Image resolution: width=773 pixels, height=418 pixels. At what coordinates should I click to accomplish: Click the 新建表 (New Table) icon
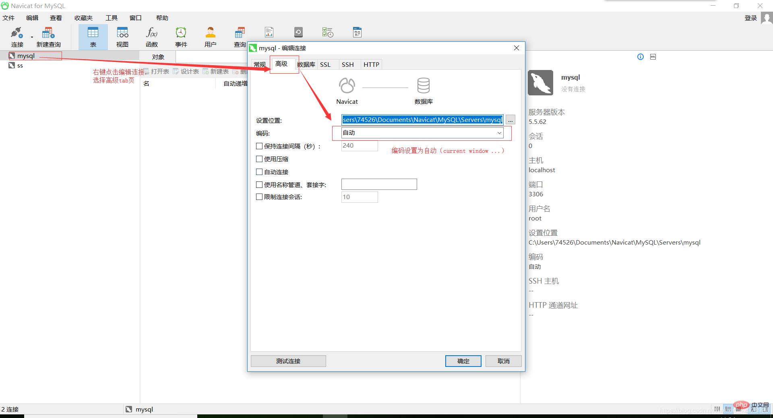(205, 72)
